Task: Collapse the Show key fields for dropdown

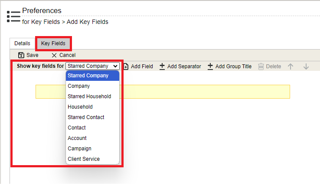Action: 92,66
